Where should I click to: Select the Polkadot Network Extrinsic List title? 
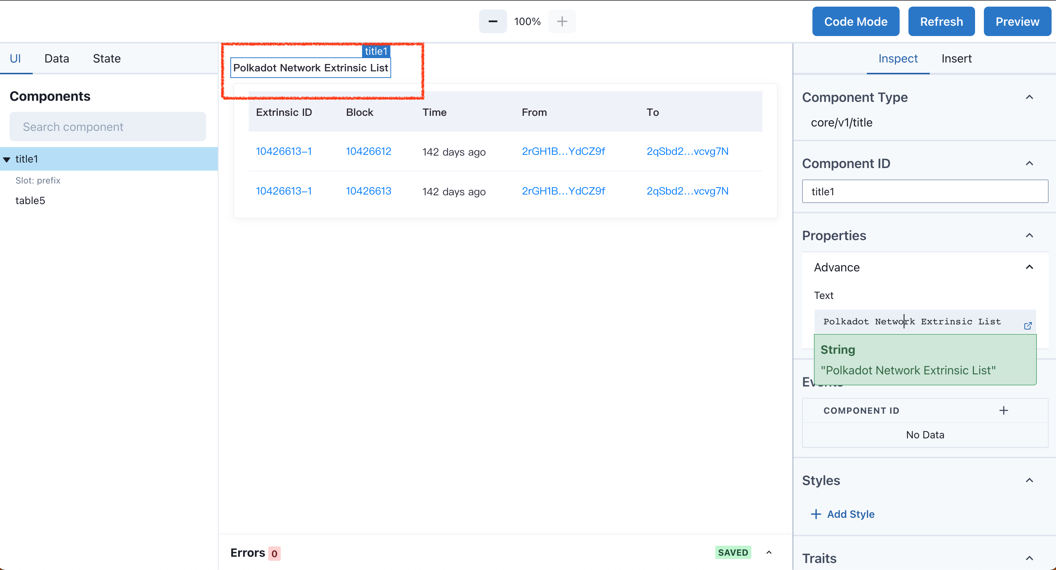(x=310, y=68)
